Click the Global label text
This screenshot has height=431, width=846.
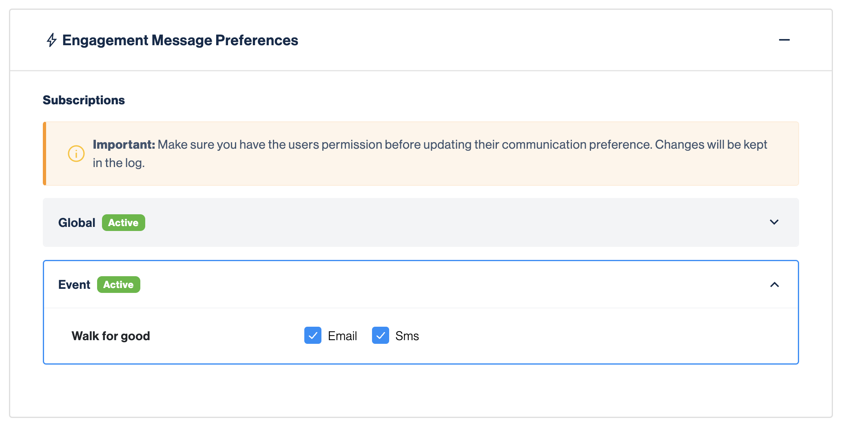(77, 223)
